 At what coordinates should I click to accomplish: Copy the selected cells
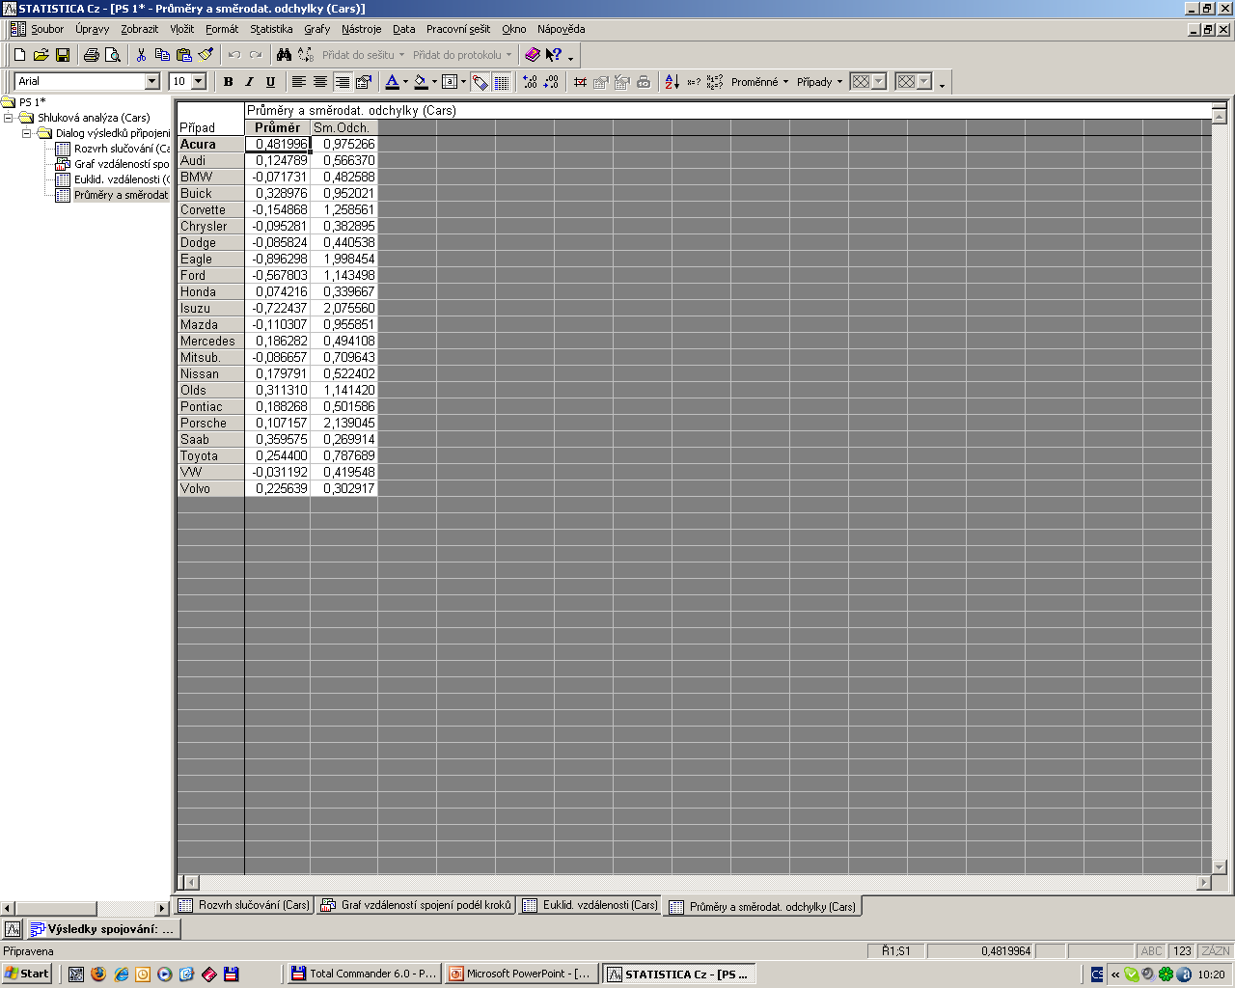click(162, 55)
